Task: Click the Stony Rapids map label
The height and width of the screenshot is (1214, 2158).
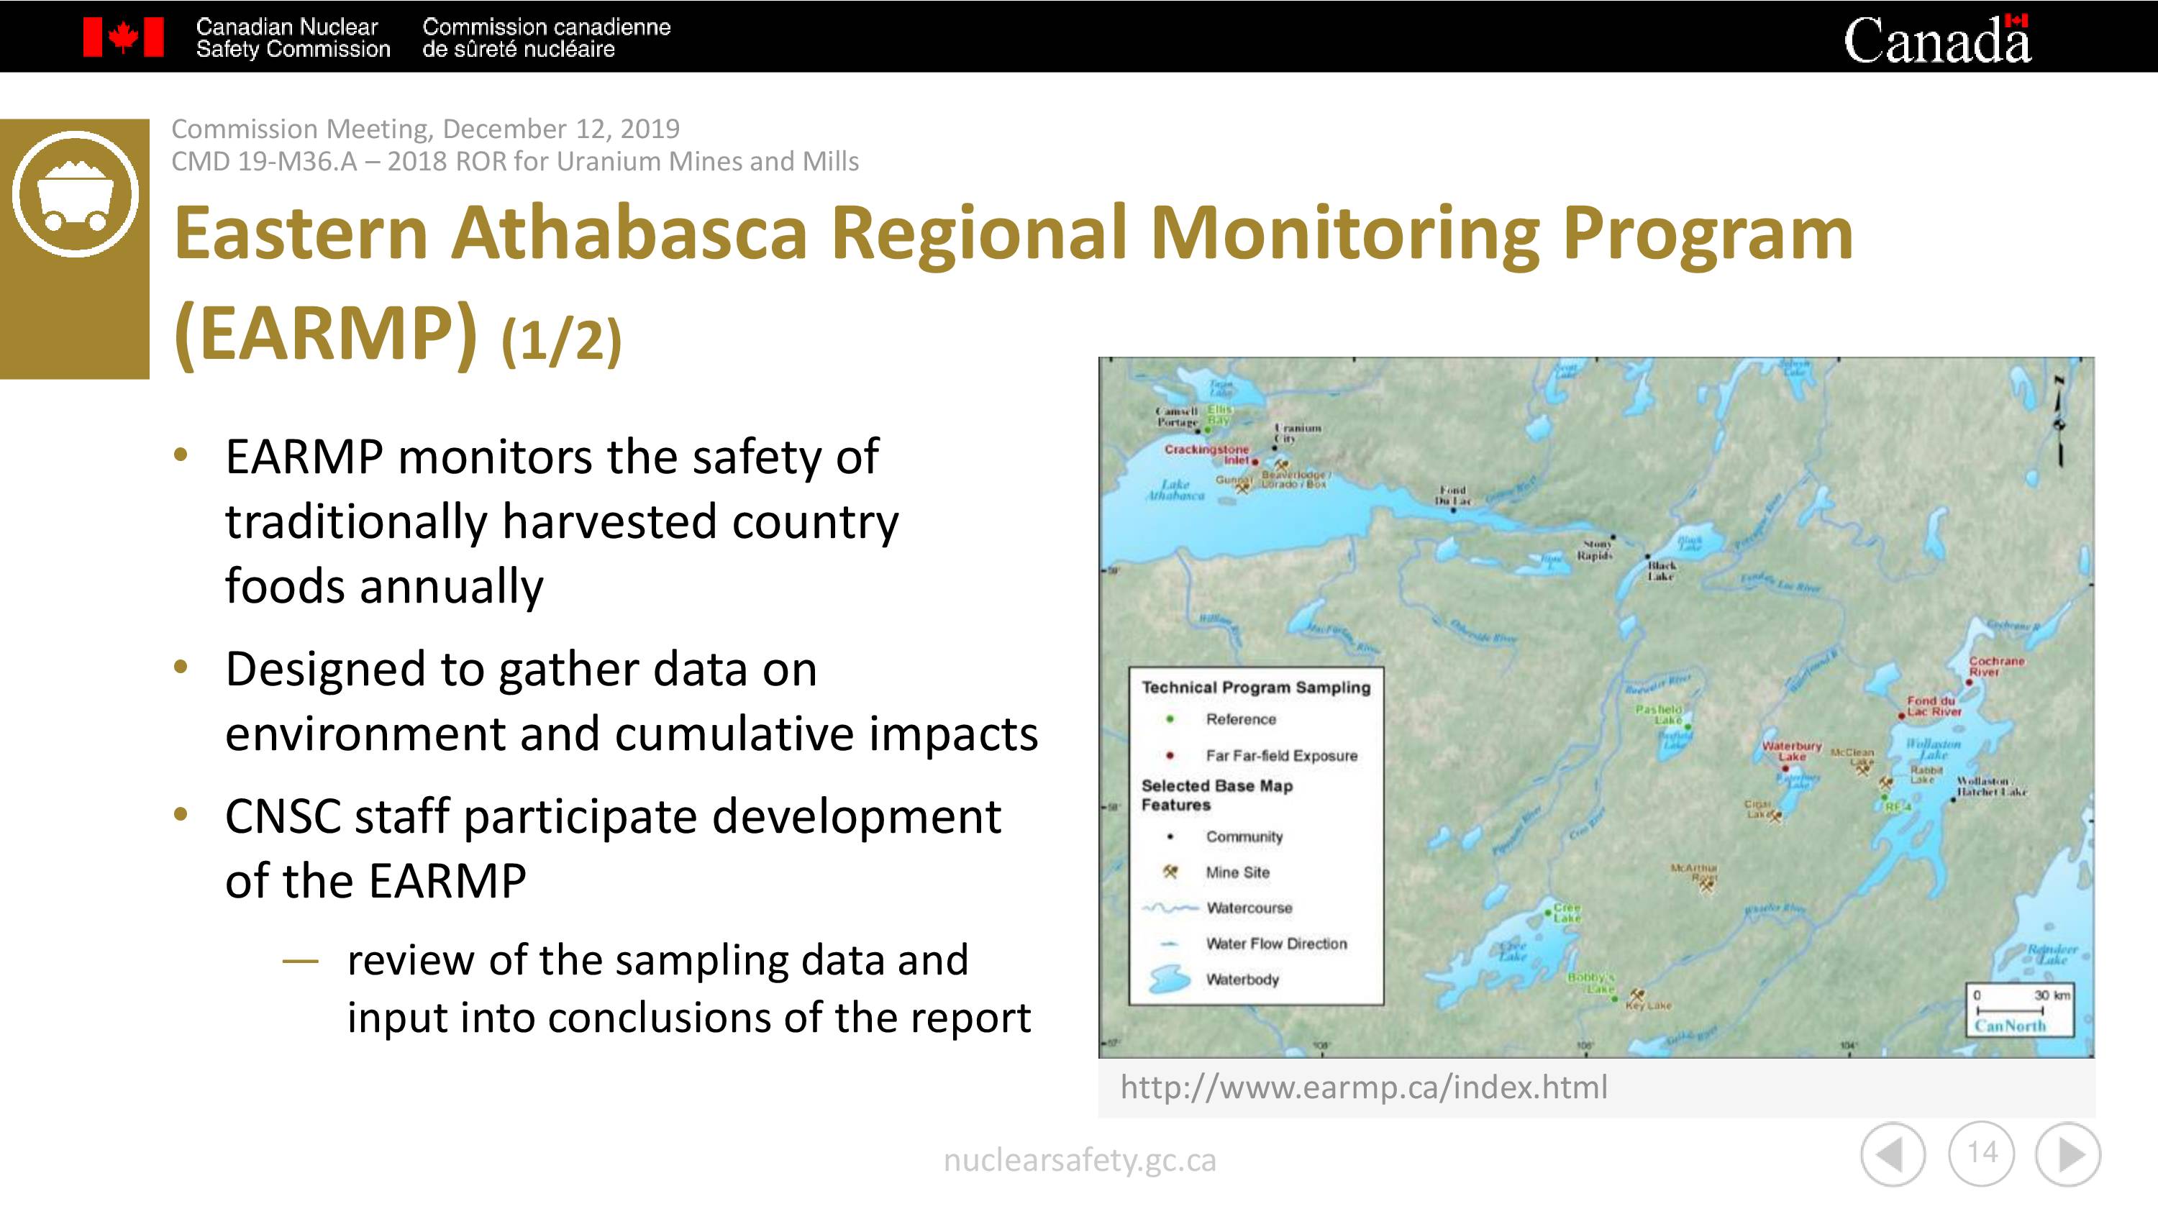Action: 1595,549
